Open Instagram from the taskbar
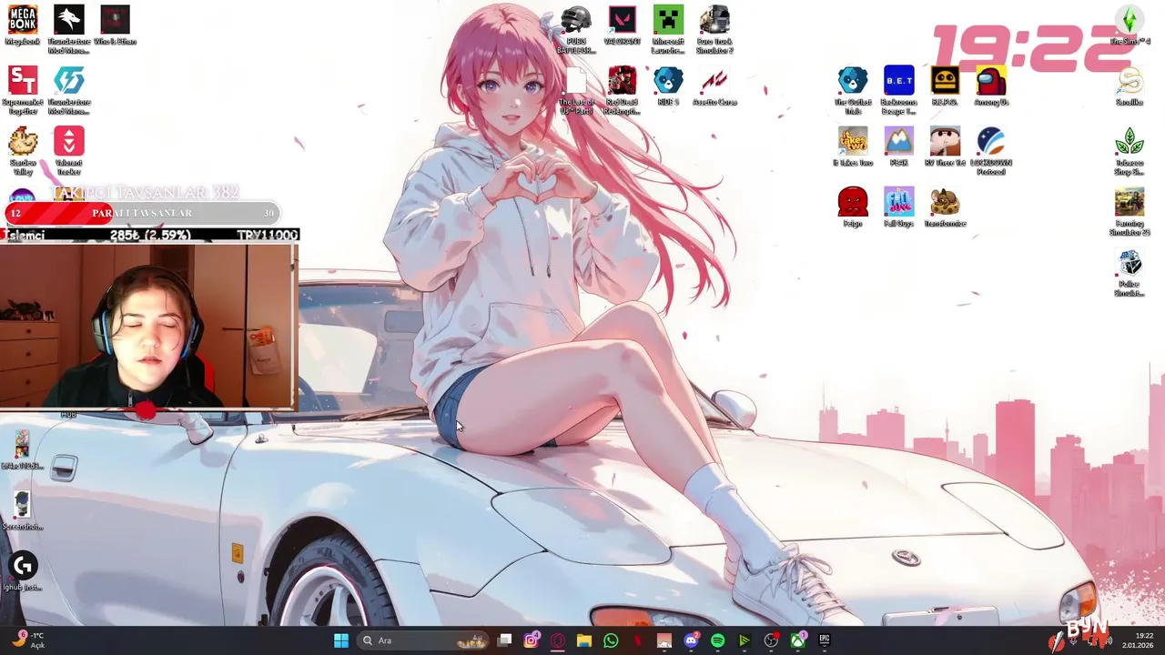The image size is (1165, 655). pyautogui.click(x=532, y=640)
